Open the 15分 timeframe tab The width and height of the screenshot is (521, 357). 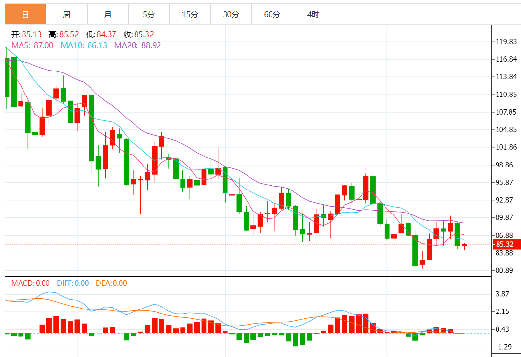(x=190, y=14)
